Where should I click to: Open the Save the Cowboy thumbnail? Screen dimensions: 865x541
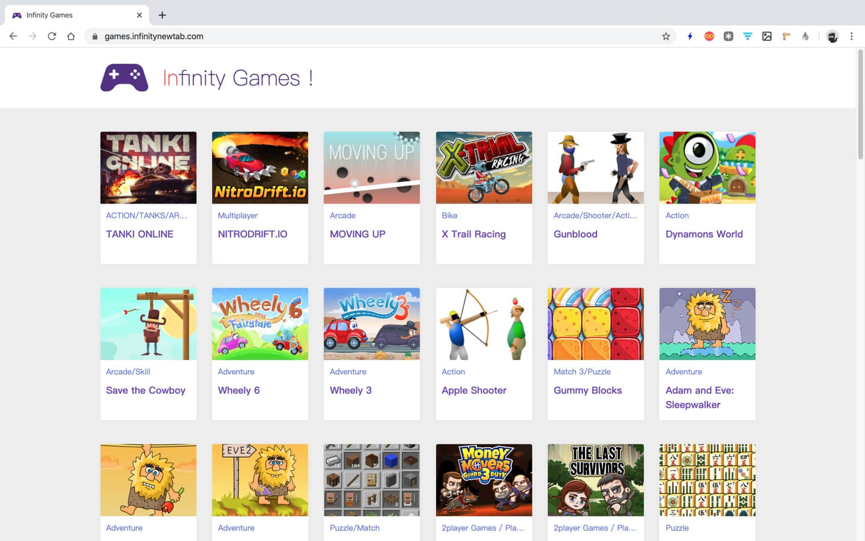tap(148, 324)
